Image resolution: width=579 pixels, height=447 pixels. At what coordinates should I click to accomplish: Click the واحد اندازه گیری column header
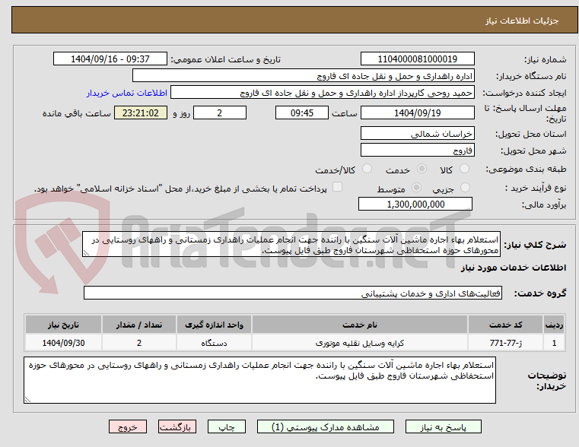coord(214,325)
